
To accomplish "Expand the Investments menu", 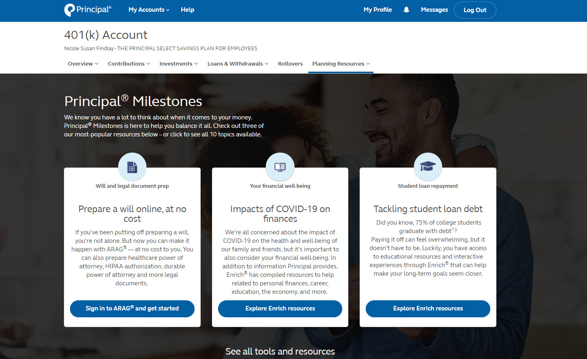I will tap(178, 64).
